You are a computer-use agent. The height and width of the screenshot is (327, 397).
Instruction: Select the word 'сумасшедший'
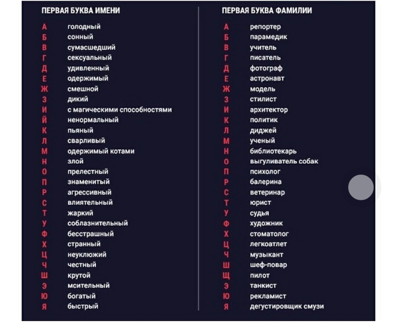(91, 48)
